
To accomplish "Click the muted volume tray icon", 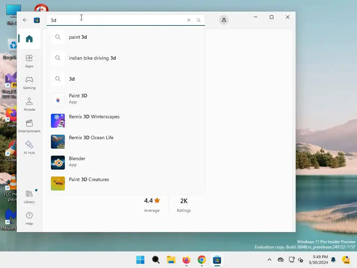I will (x=301, y=260).
